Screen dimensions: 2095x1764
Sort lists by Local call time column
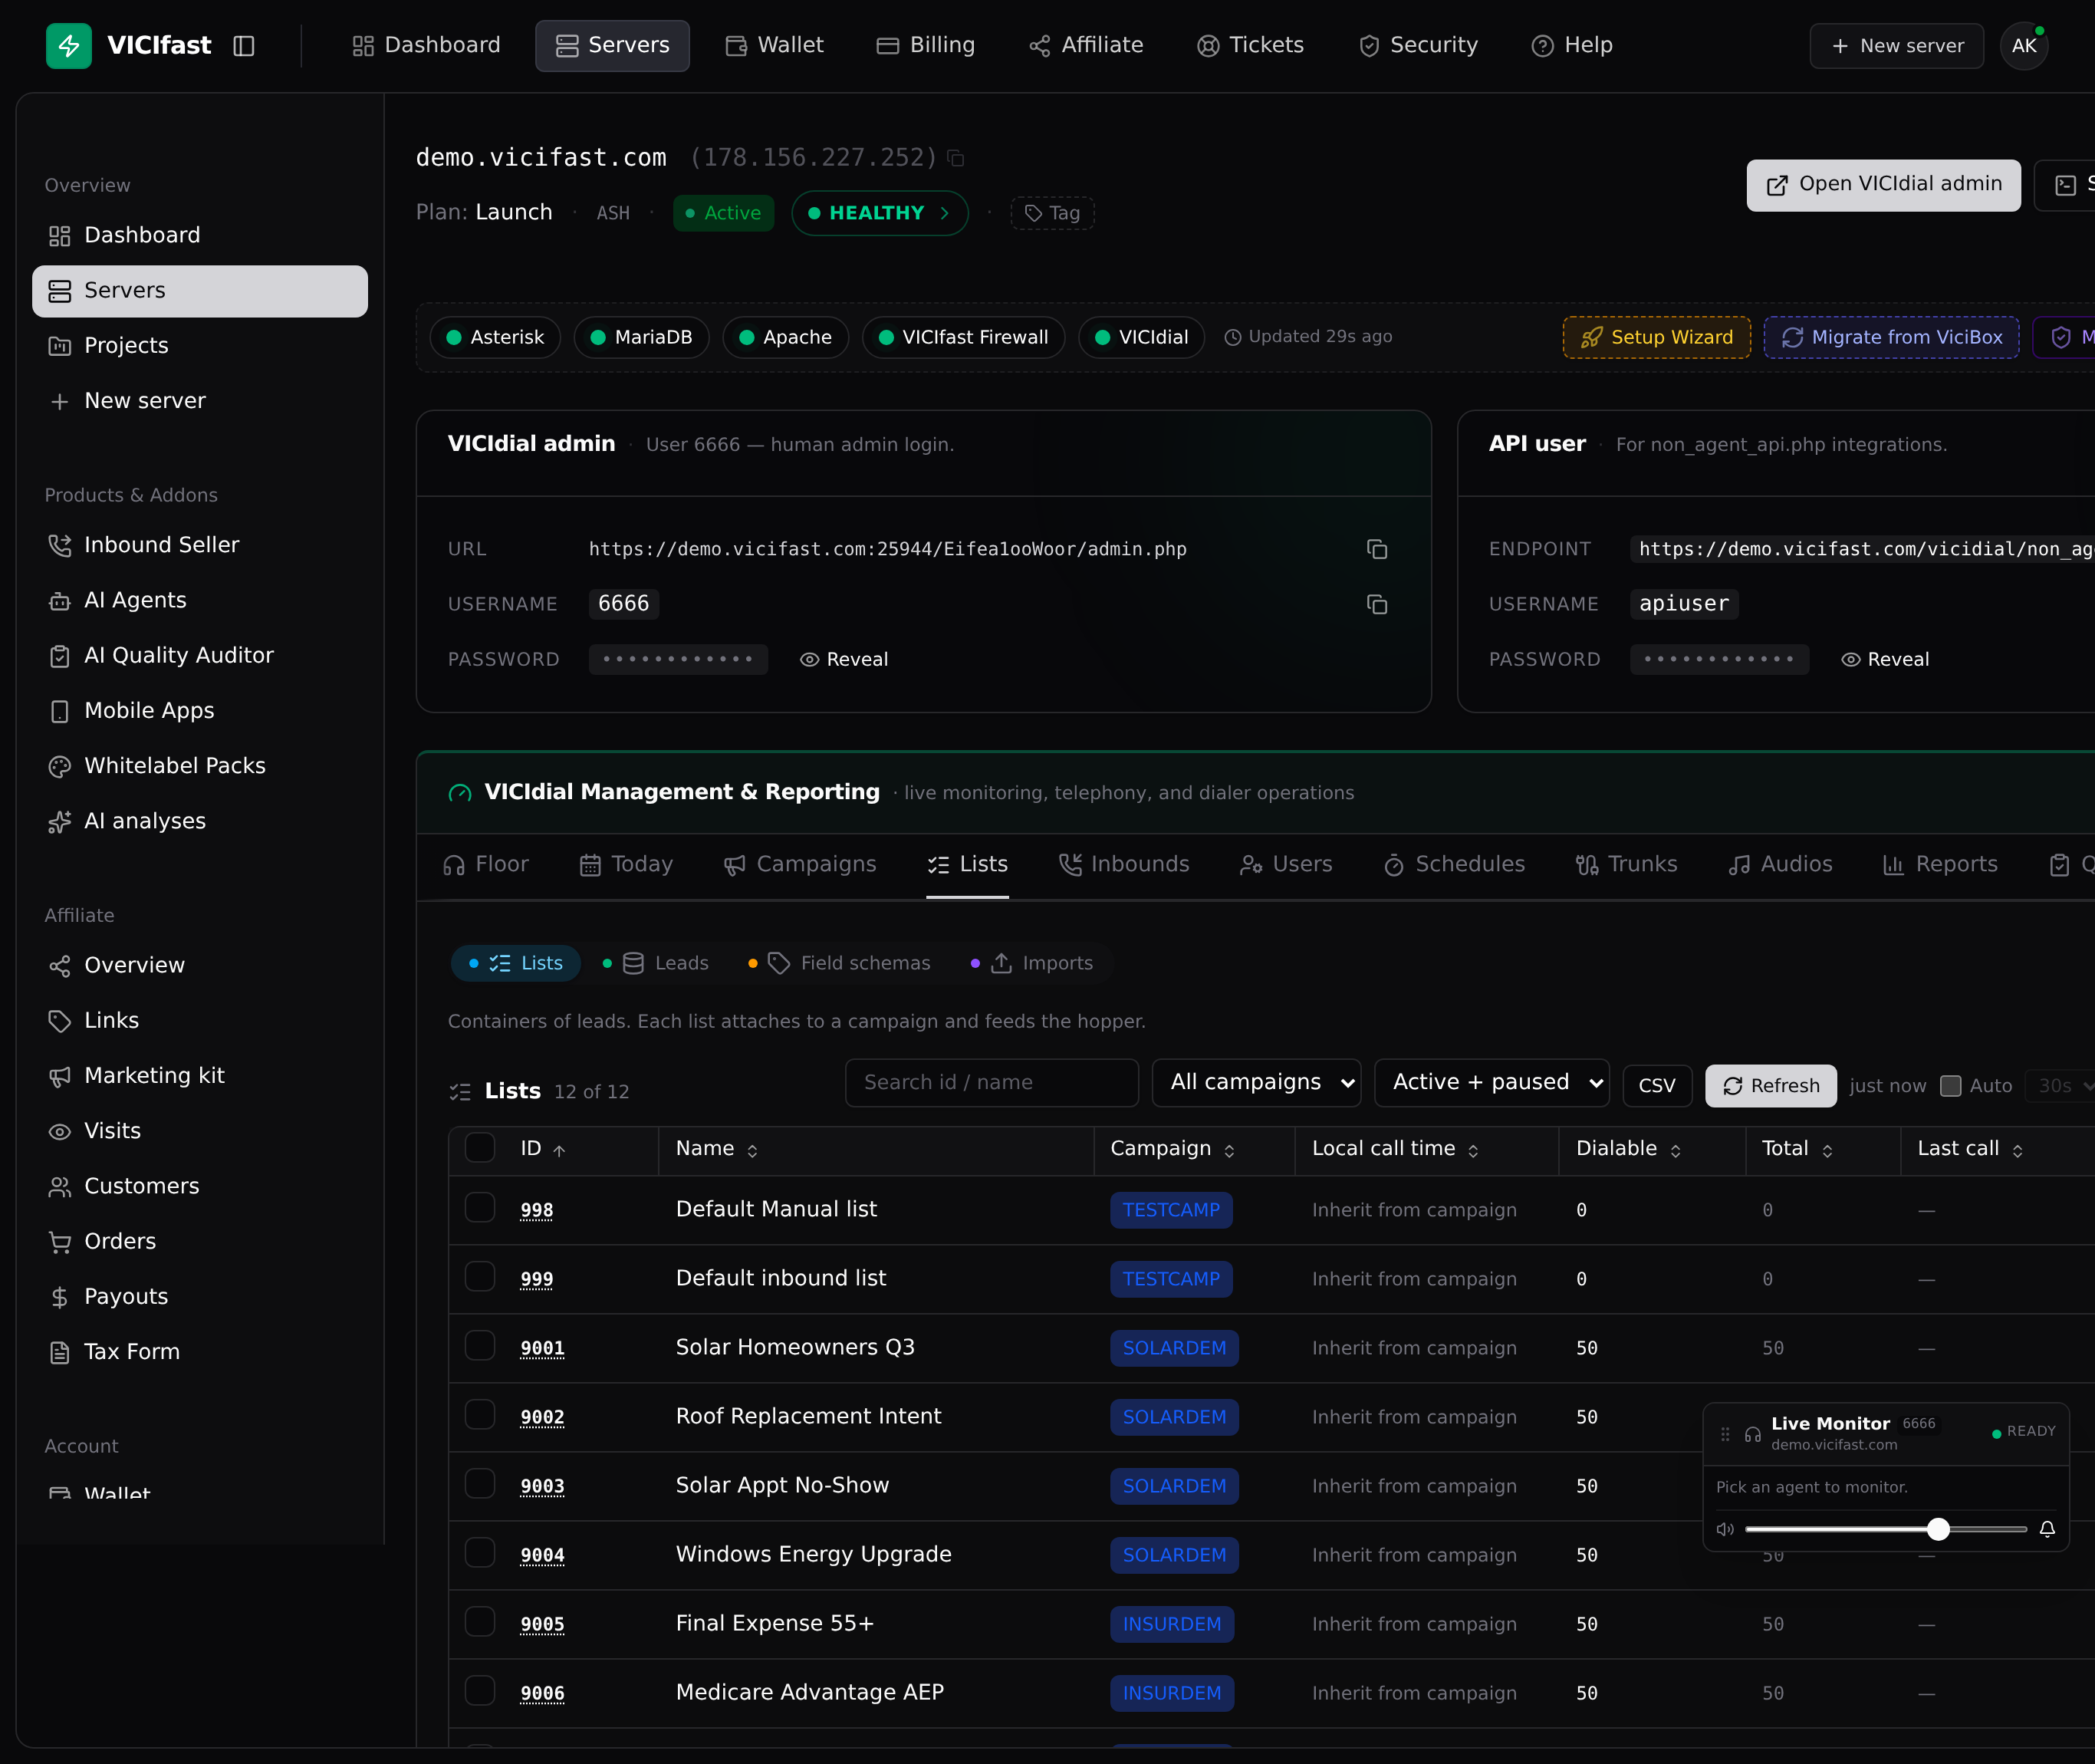coord(1395,1149)
